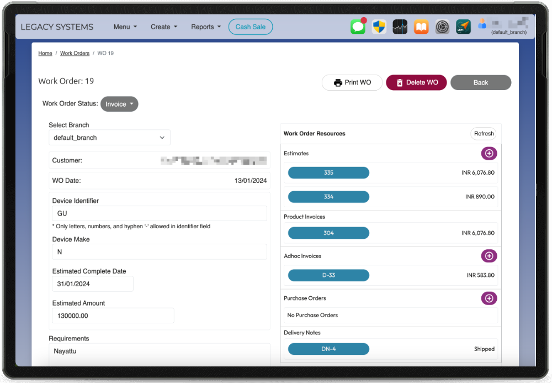Open estimate 335 in resources
Screen dimensions: 552x383
click(x=328, y=173)
